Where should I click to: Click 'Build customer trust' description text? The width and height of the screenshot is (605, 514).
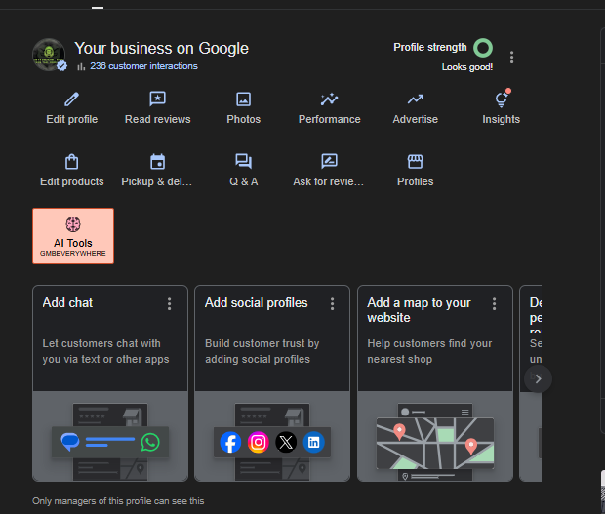tap(262, 351)
